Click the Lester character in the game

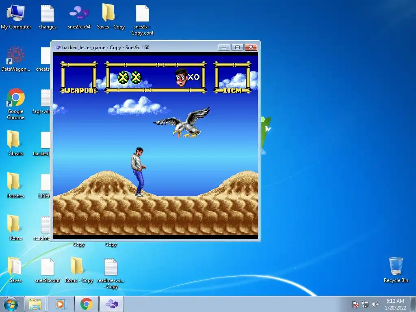click(138, 172)
